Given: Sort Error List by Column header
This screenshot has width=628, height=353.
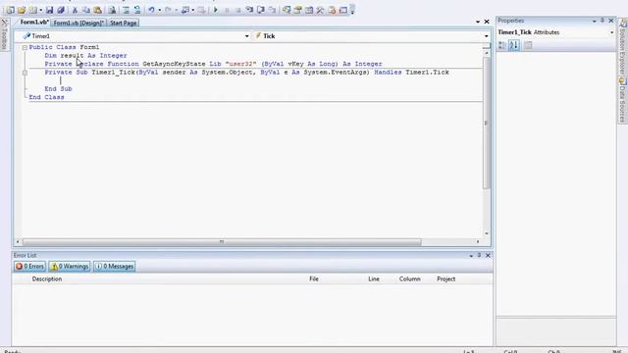Looking at the screenshot, I should pos(410,278).
